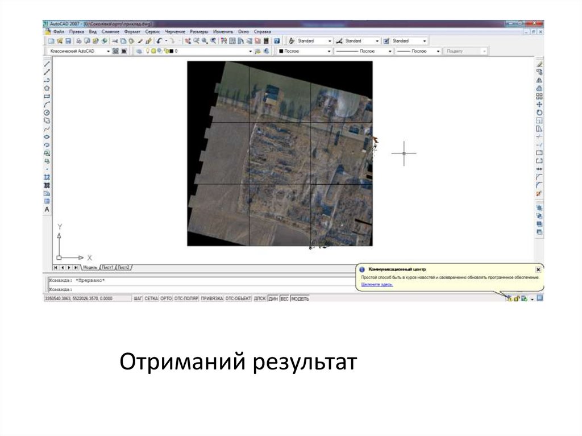582x436 pixels.
Task: Select the Move tool in Modify toolbar
Action: 539,105
